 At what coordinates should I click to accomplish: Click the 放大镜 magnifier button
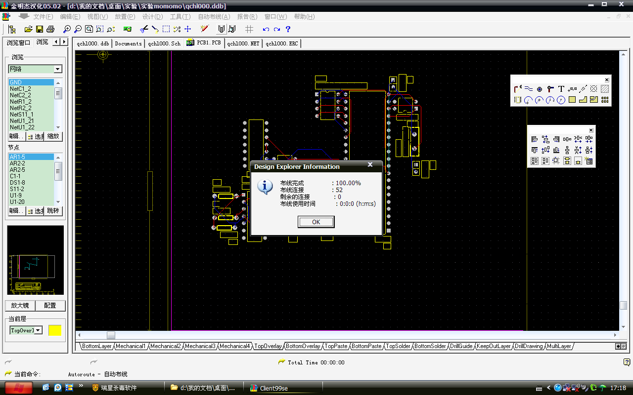(20, 306)
